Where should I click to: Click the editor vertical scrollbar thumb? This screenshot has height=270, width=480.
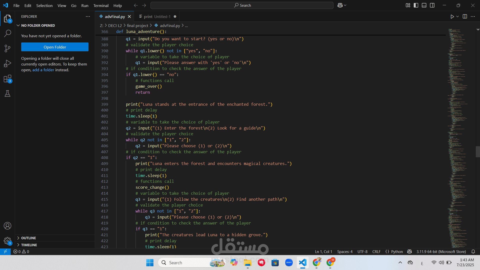pos(477,151)
